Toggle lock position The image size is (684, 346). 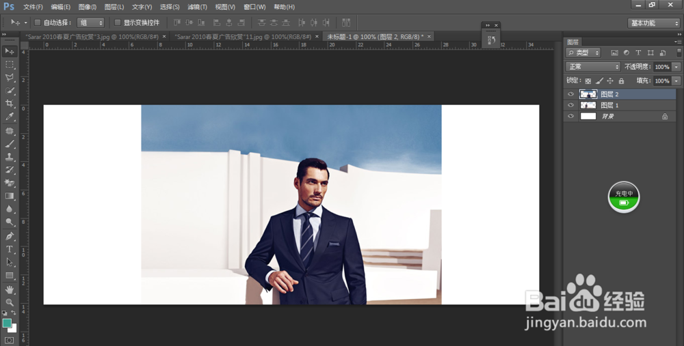[610, 81]
